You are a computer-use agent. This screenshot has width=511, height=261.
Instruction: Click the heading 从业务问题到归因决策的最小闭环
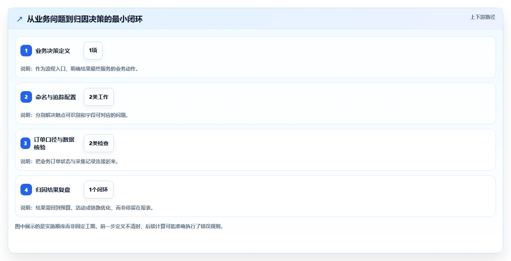(85, 19)
